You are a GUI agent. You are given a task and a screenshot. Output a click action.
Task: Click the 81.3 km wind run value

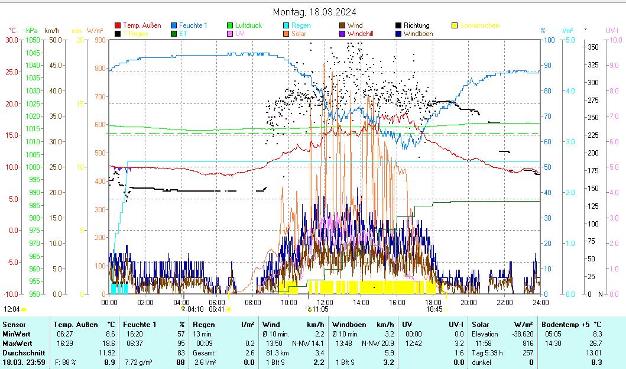point(277,353)
